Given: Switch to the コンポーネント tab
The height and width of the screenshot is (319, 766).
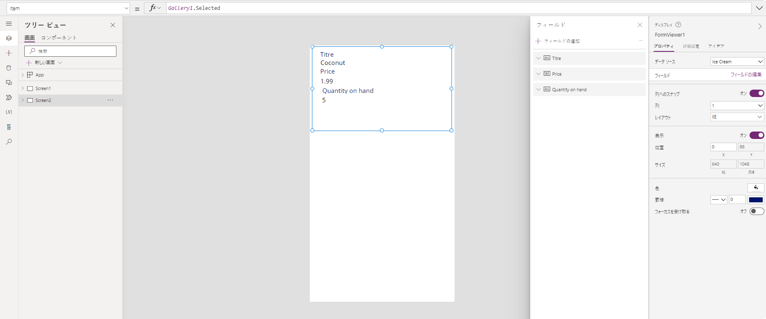Looking at the screenshot, I should click(59, 38).
